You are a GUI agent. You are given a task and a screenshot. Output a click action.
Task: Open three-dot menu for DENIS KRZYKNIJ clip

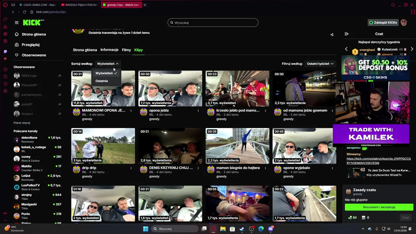tap(198, 168)
